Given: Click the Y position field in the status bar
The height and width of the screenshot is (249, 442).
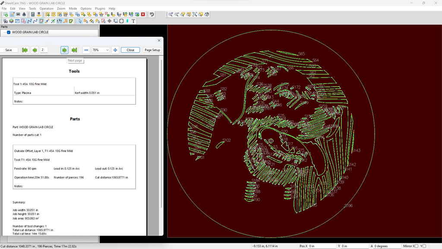Looking at the screenshot, I should point(354,246).
